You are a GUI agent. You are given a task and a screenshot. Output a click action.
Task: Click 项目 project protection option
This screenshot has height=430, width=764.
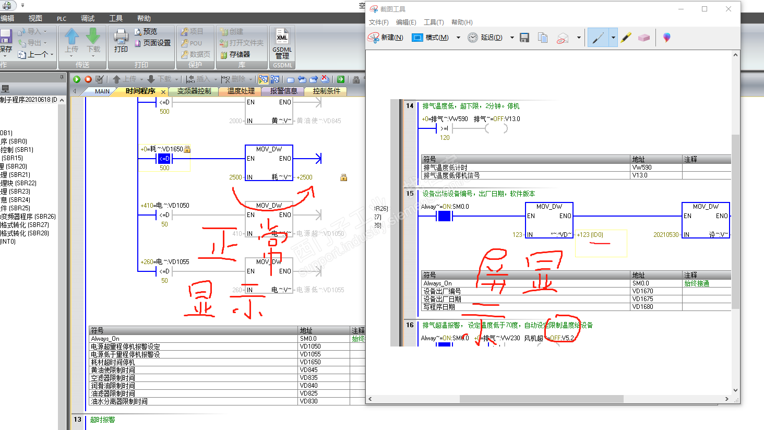coord(192,32)
